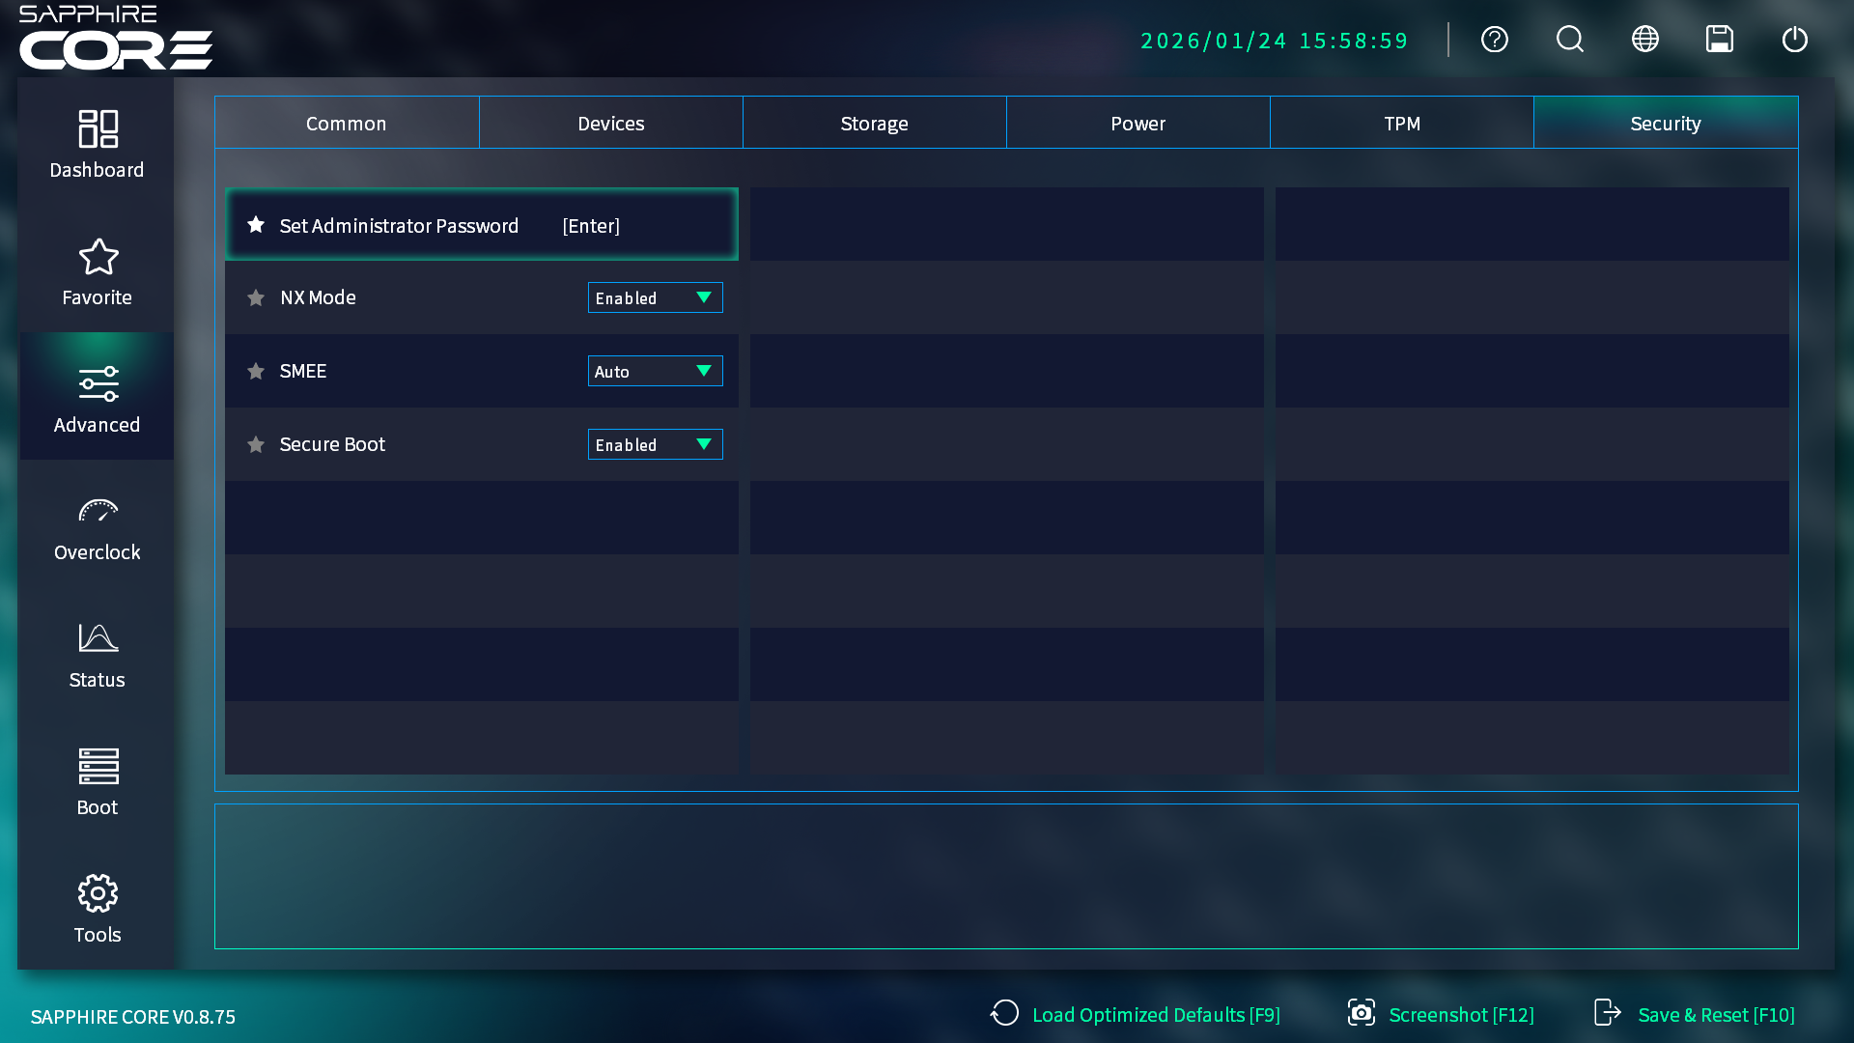Open the Status monitoring page
1854x1043 pixels.
tap(97, 655)
